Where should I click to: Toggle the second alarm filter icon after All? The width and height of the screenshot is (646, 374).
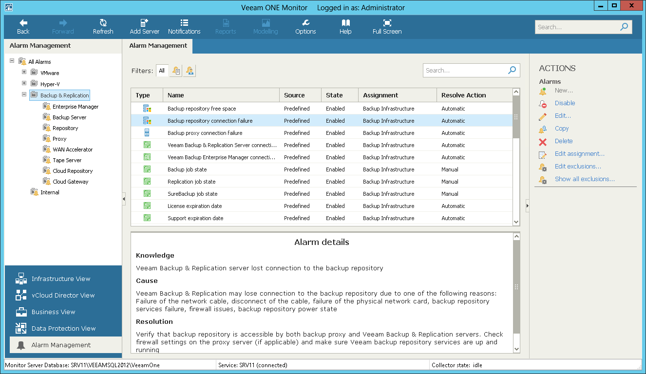tap(190, 71)
